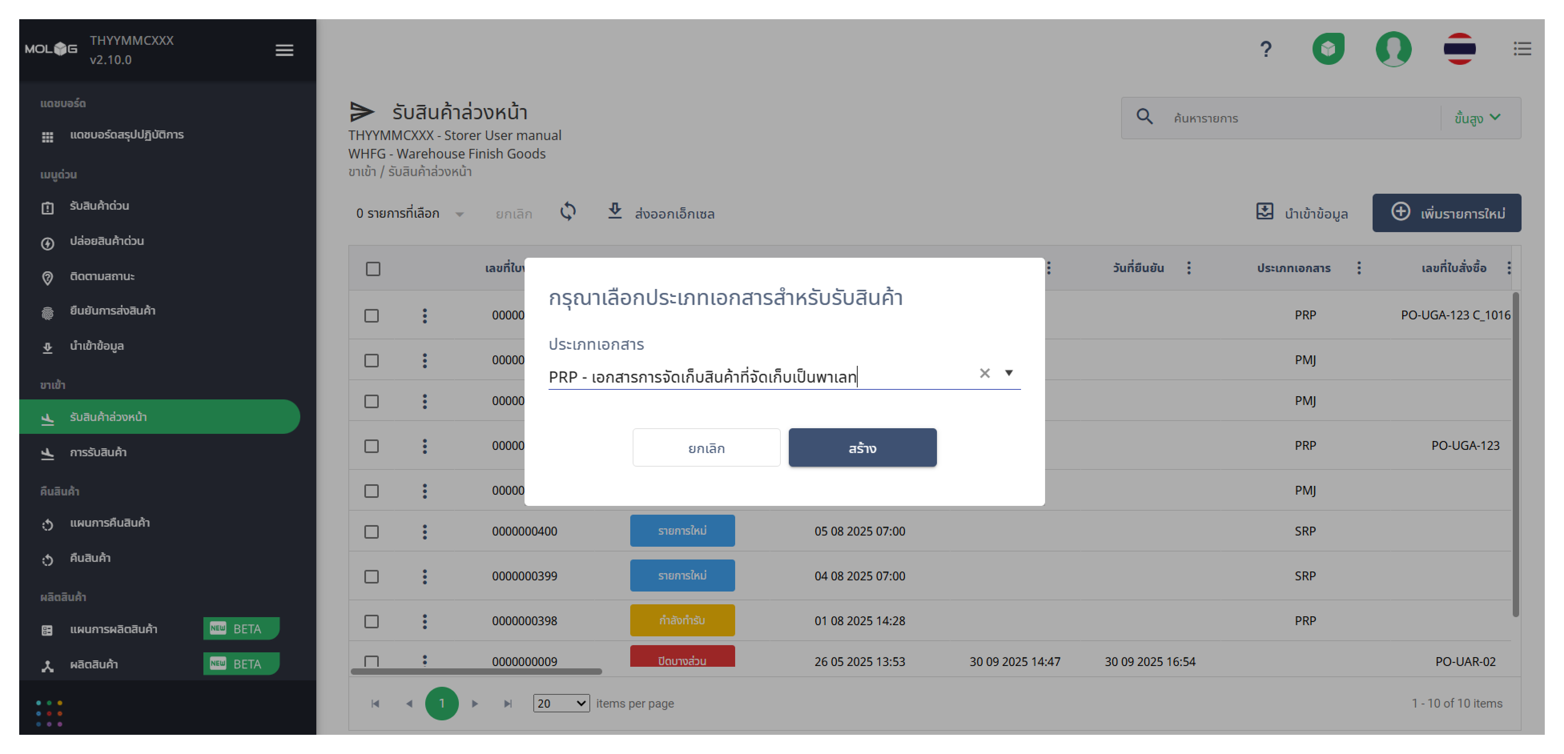Viewport: 1564px width, 754px height.
Task: Click the Thai flag language icon
Action: point(1459,49)
